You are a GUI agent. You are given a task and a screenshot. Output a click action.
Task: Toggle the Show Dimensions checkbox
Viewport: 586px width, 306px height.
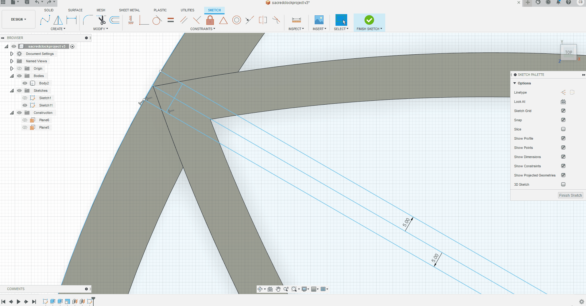(563, 157)
